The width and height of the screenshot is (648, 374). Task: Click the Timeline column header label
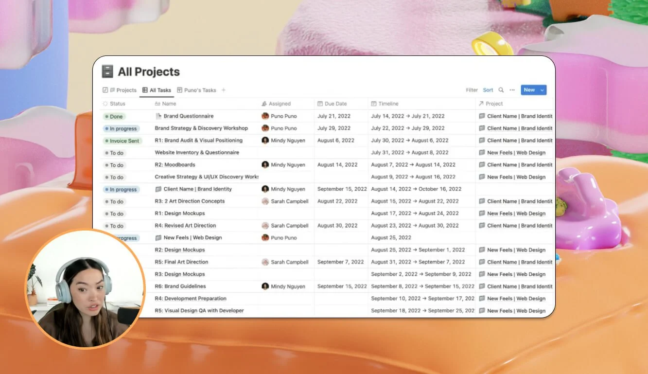388,104
